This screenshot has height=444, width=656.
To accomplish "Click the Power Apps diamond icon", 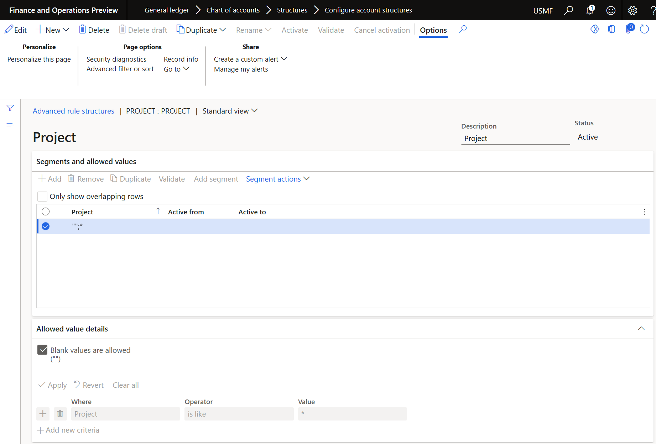I will [595, 29].
